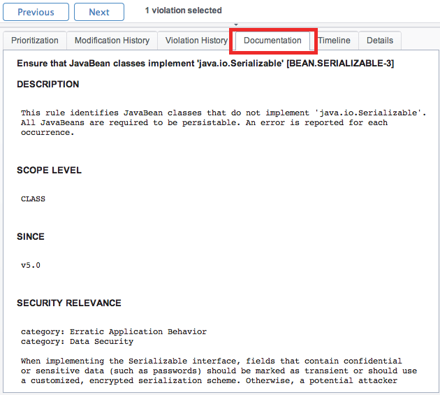
Task: Click the DESCRIPTION heading
Action: [48, 84]
